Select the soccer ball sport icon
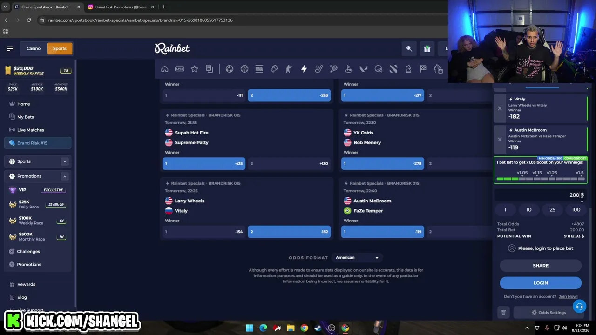596x335 pixels. 230,69
